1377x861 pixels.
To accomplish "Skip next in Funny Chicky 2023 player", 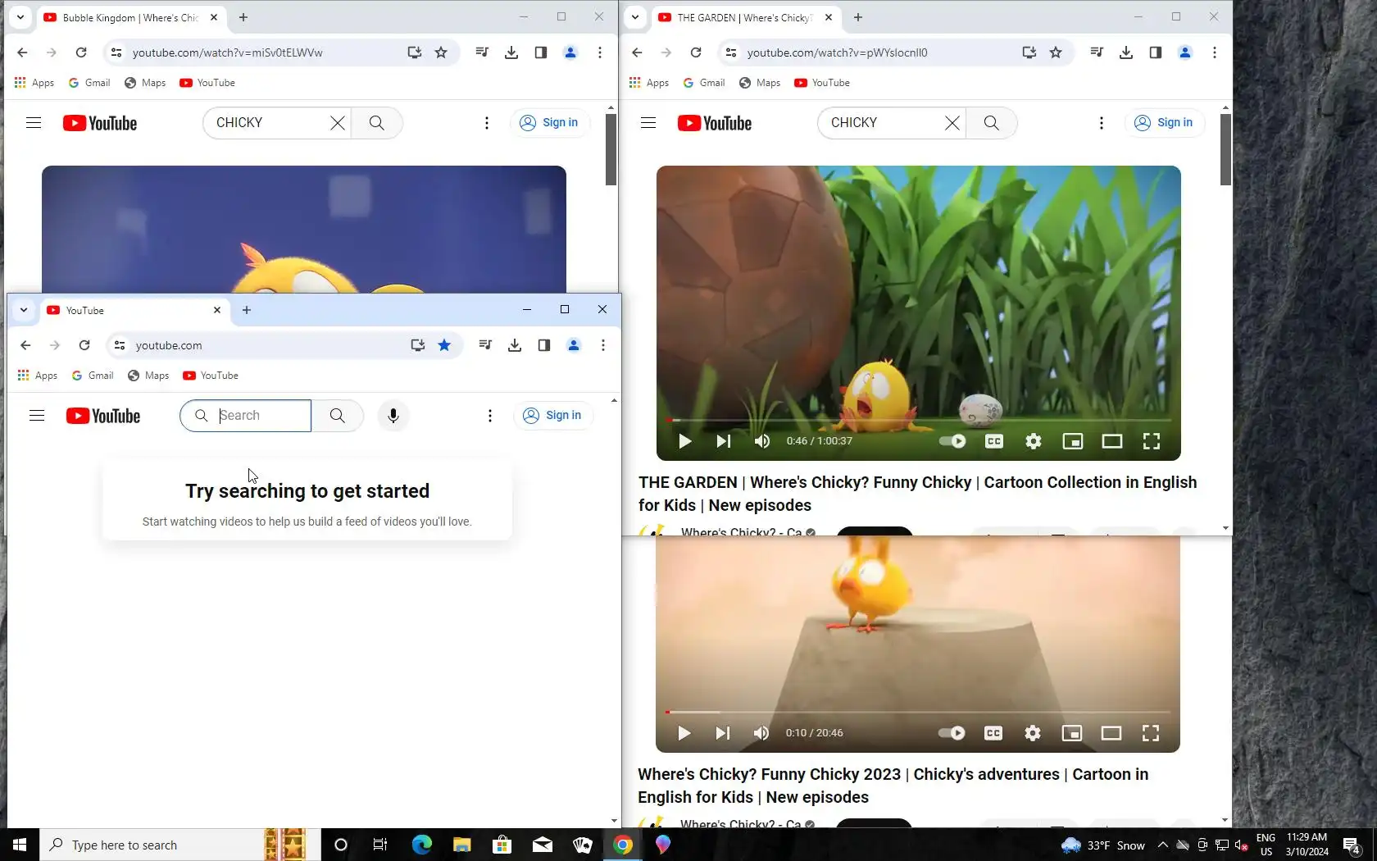I will click(x=722, y=733).
